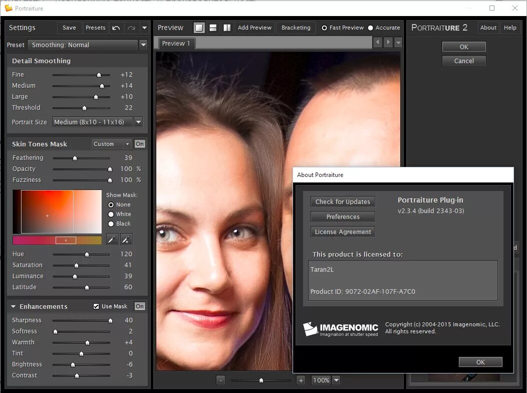The image size is (527, 393).
Task: Click the licensed name Taran2L
Action: tap(322, 269)
